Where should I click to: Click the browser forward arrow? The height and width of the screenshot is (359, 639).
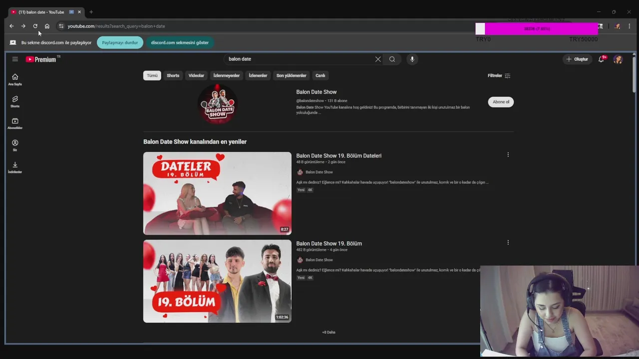click(23, 26)
